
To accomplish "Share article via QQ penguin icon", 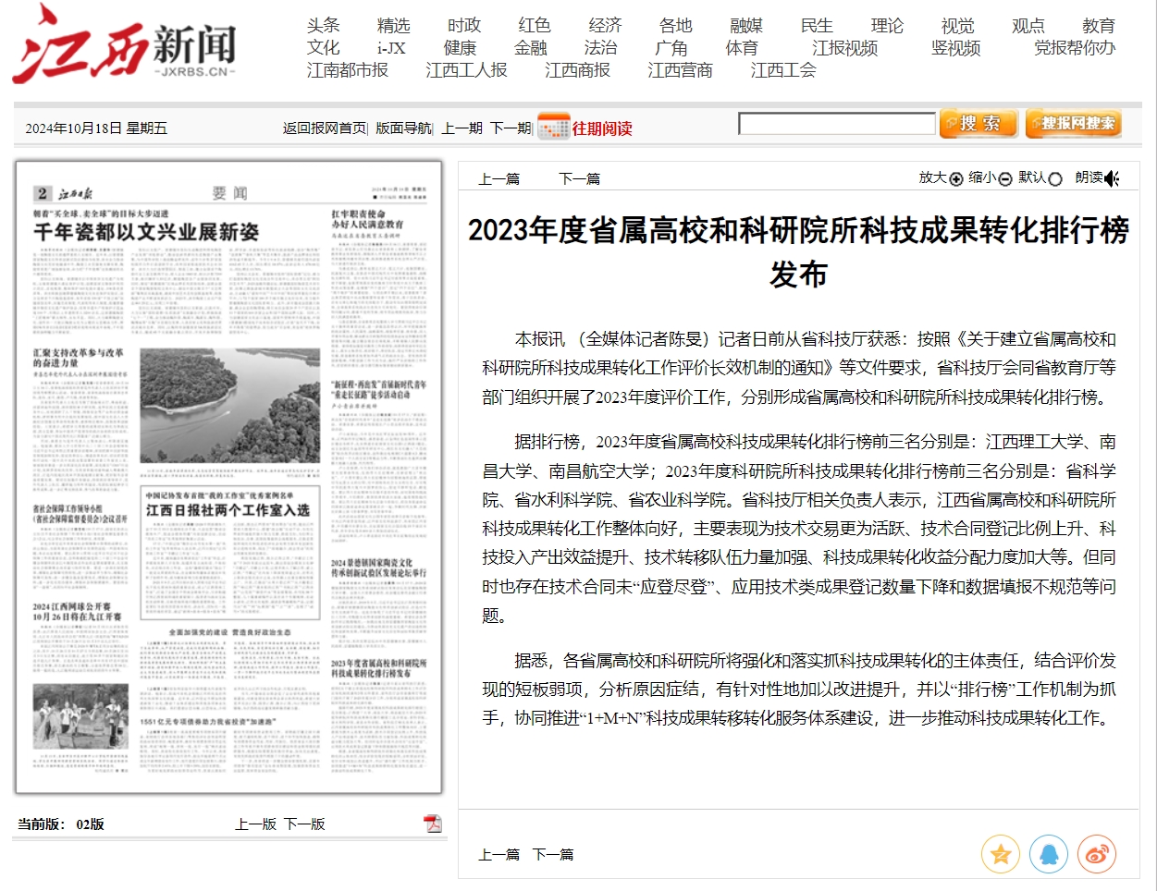I will click(x=1048, y=855).
